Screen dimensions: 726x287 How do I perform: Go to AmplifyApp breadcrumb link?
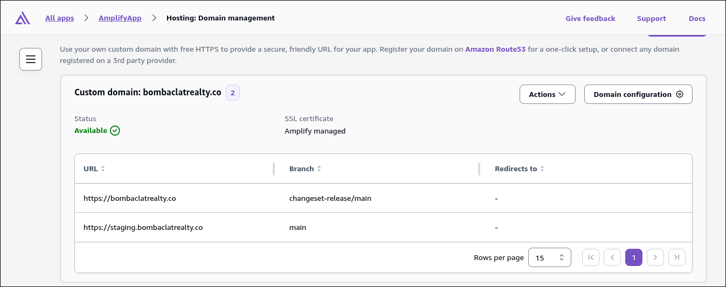[x=120, y=18]
